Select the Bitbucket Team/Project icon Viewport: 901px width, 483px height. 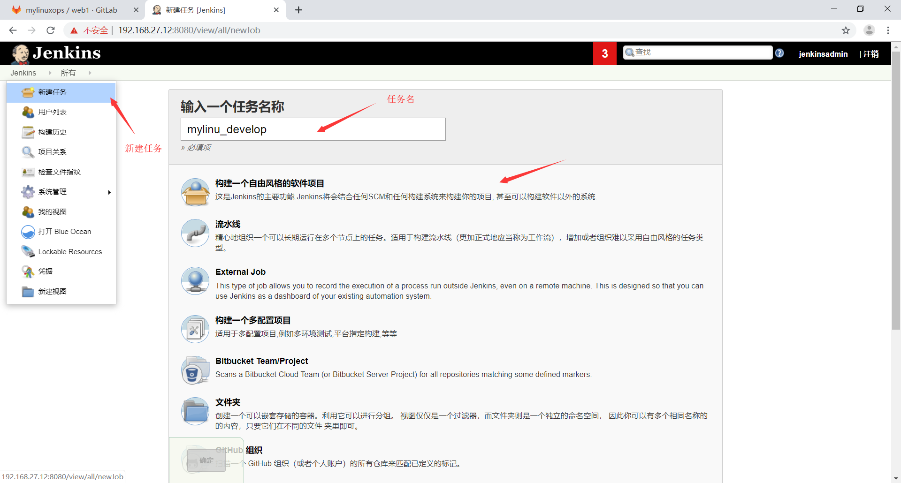point(195,370)
